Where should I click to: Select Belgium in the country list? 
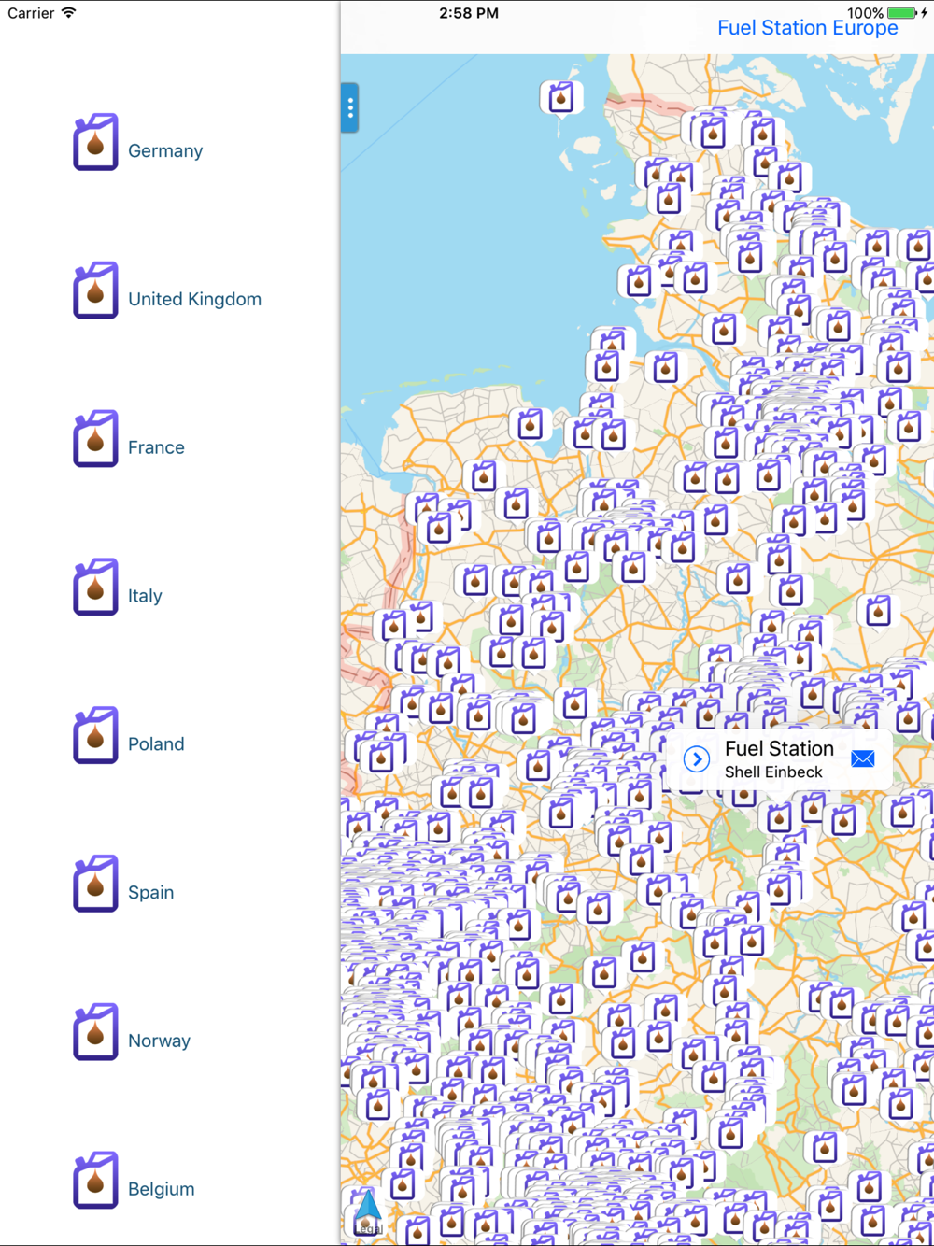click(x=162, y=1189)
